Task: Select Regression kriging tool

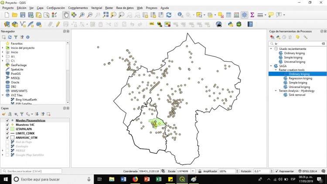Action: click(300, 78)
